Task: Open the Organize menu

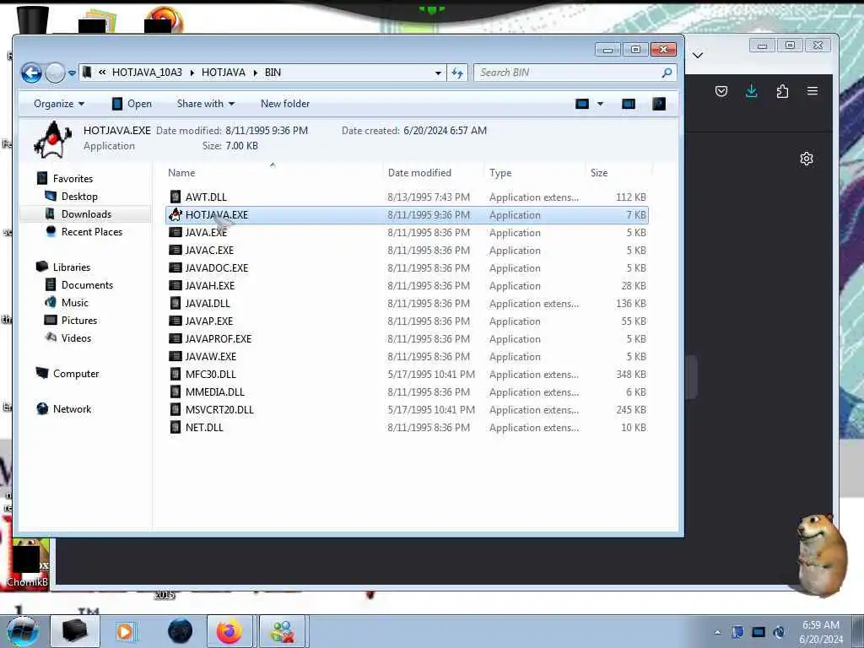Action: click(59, 104)
